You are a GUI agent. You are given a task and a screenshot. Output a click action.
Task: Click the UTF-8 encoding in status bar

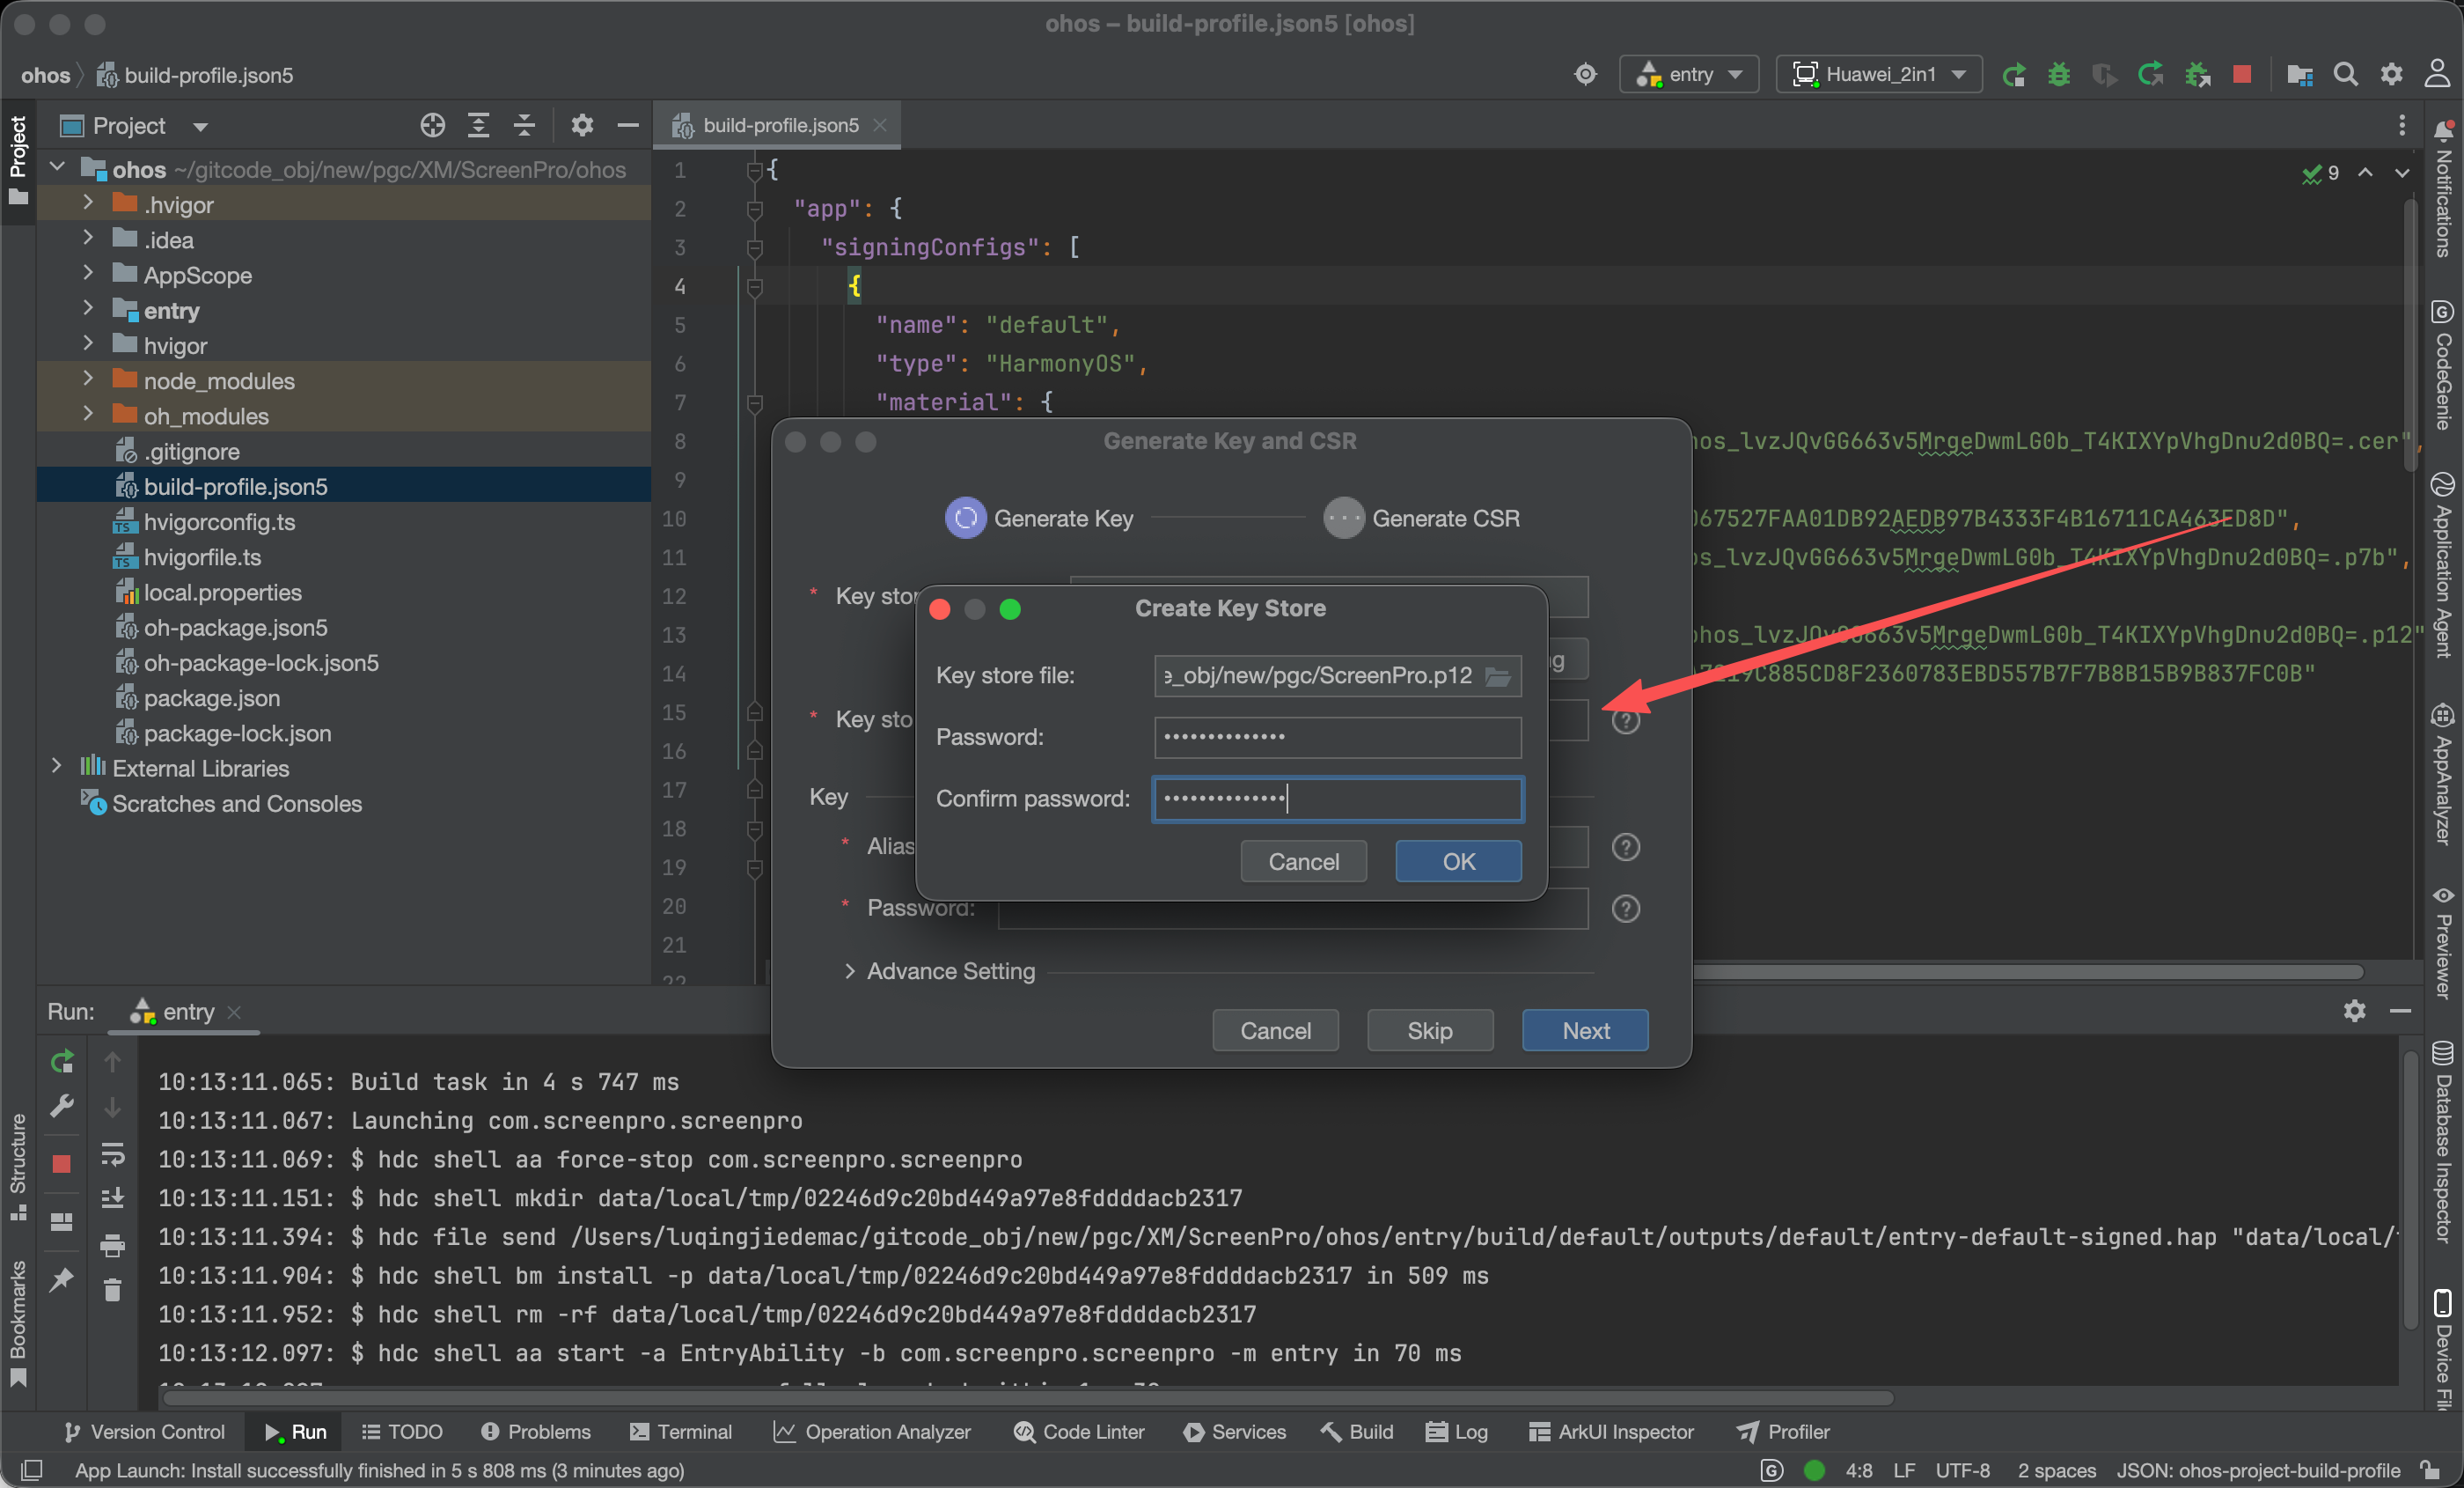pyautogui.click(x=1962, y=1470)
